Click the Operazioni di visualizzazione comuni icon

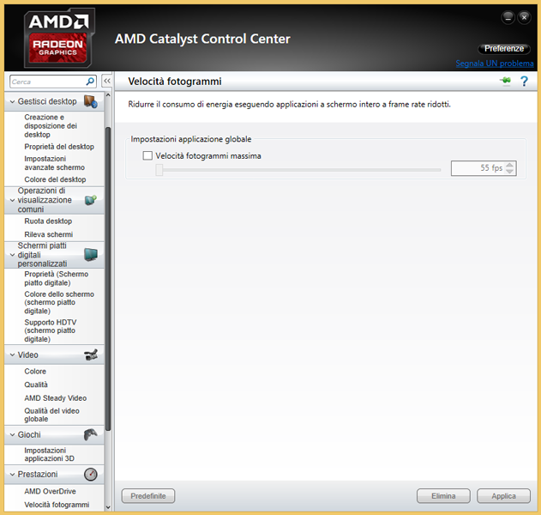91,200
